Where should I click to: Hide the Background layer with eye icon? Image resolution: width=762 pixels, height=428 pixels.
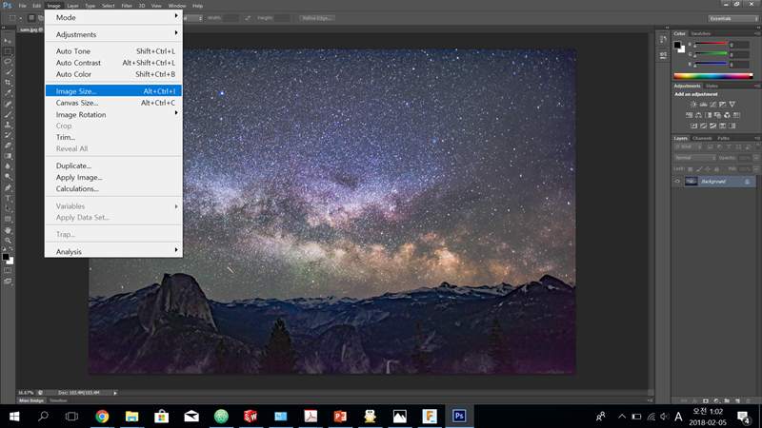pyautogui.click(x=677, y=182)
